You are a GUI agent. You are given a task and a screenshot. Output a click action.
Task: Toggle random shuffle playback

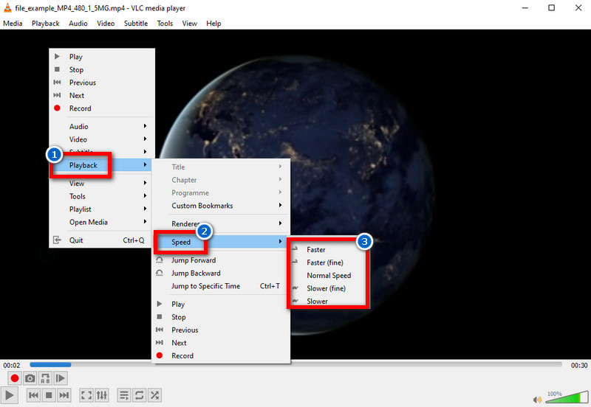[154, 395]
